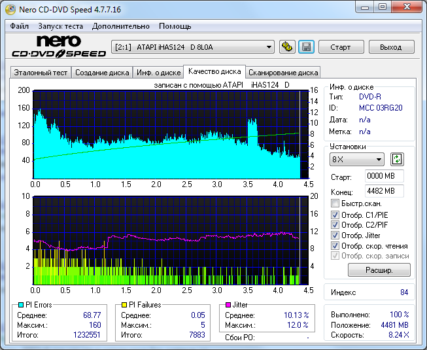Click the yellow PI Failures legend swatch
The image size is (427, 350).
click(124, 305)
